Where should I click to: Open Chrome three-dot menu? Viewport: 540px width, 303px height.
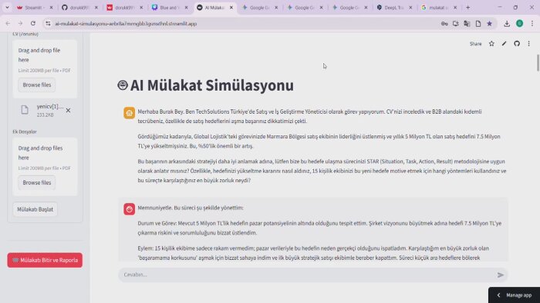[x=532, y=24]
